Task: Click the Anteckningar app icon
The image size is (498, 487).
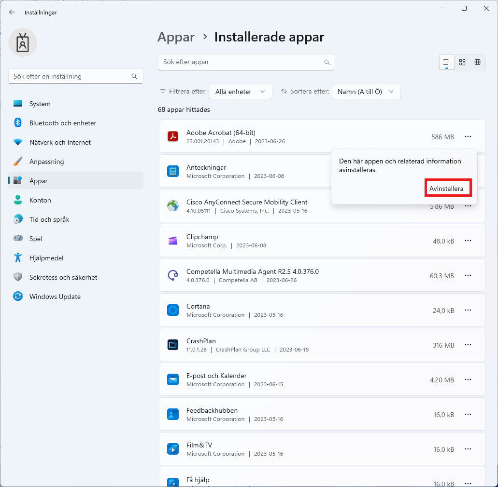Action: coord(173,171)
